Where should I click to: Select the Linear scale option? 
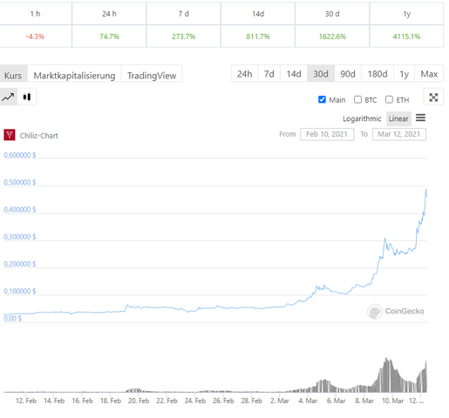tap(398, 118)
